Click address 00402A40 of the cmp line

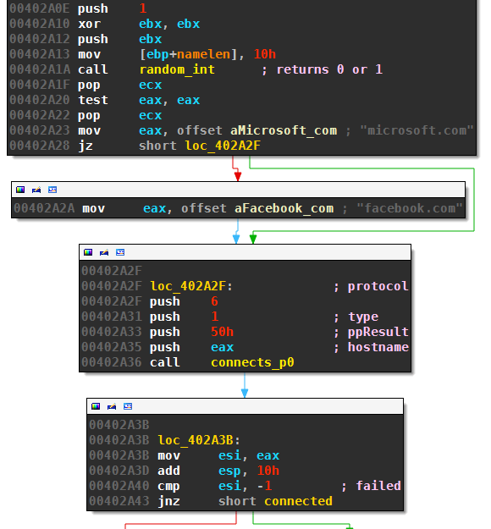[119, 486]
